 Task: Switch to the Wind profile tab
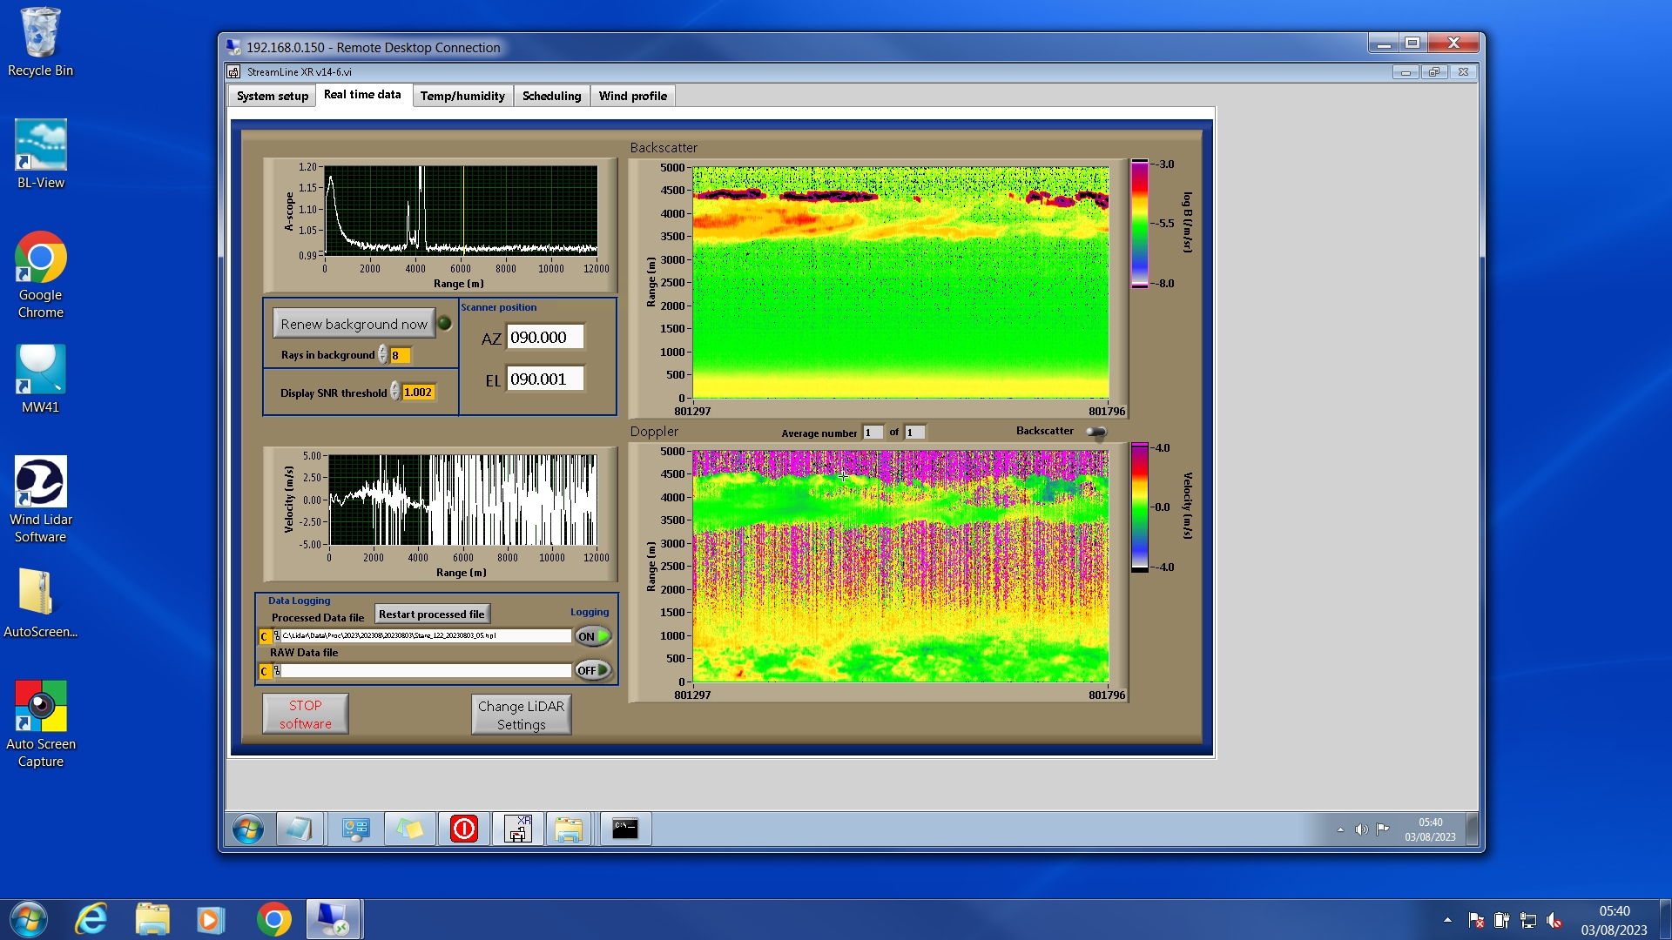click(x=632, y=96)
